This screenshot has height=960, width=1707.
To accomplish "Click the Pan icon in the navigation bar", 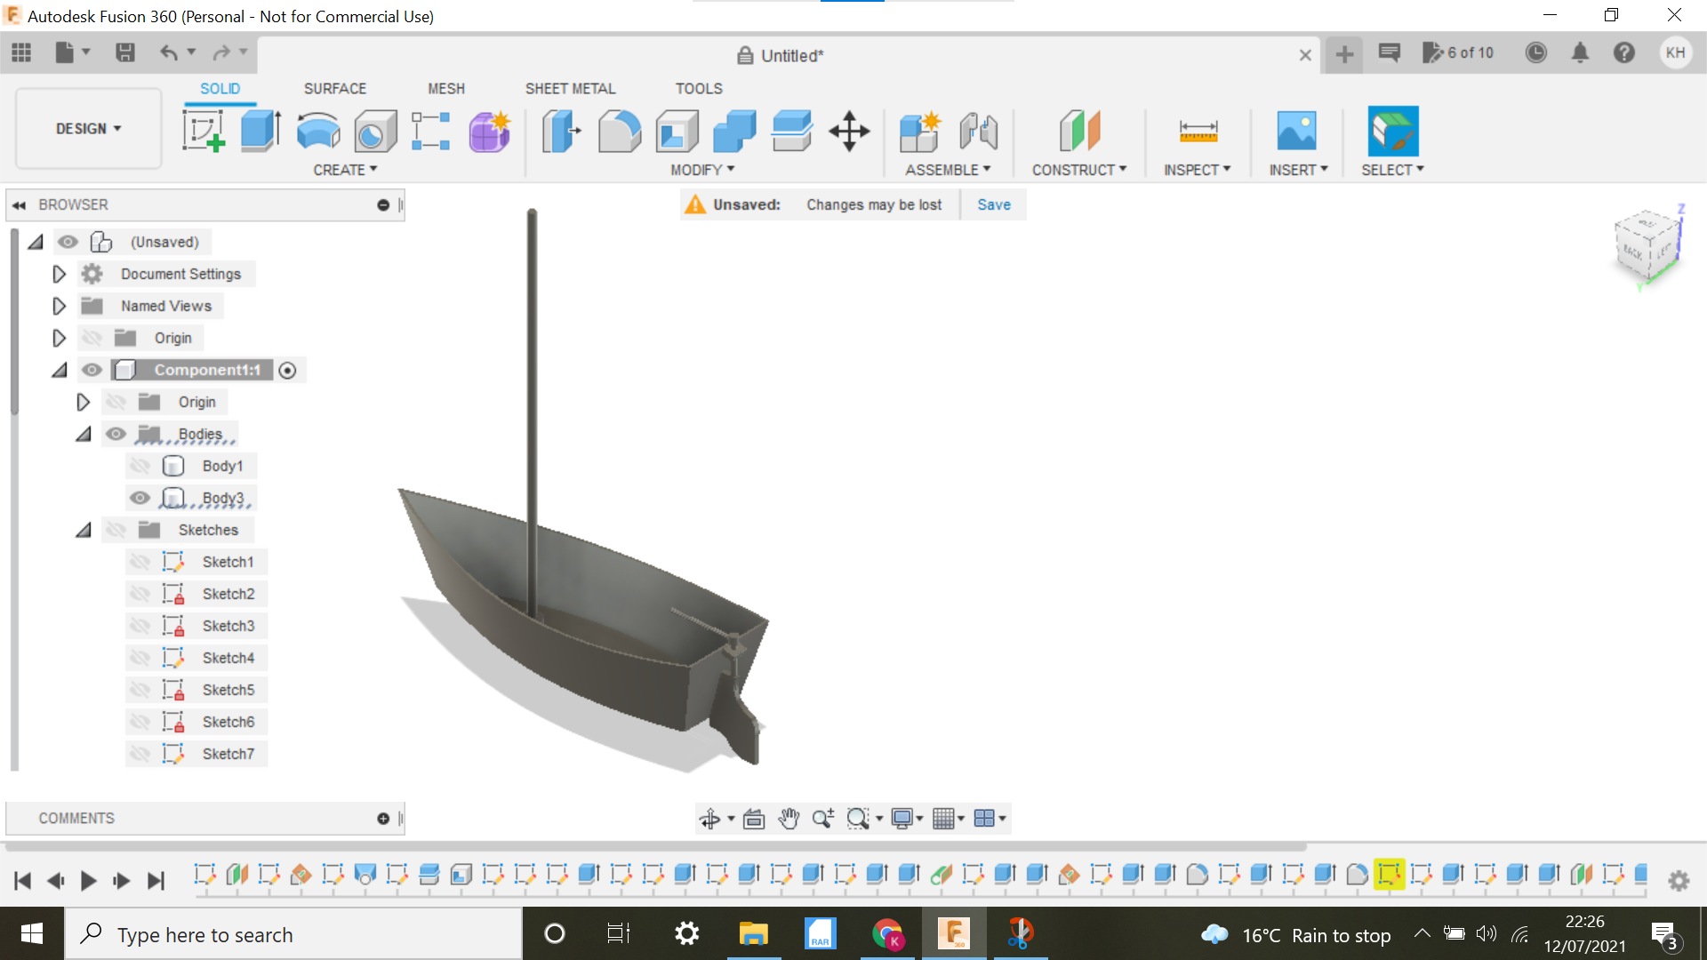I will click(x=789, y=818).
